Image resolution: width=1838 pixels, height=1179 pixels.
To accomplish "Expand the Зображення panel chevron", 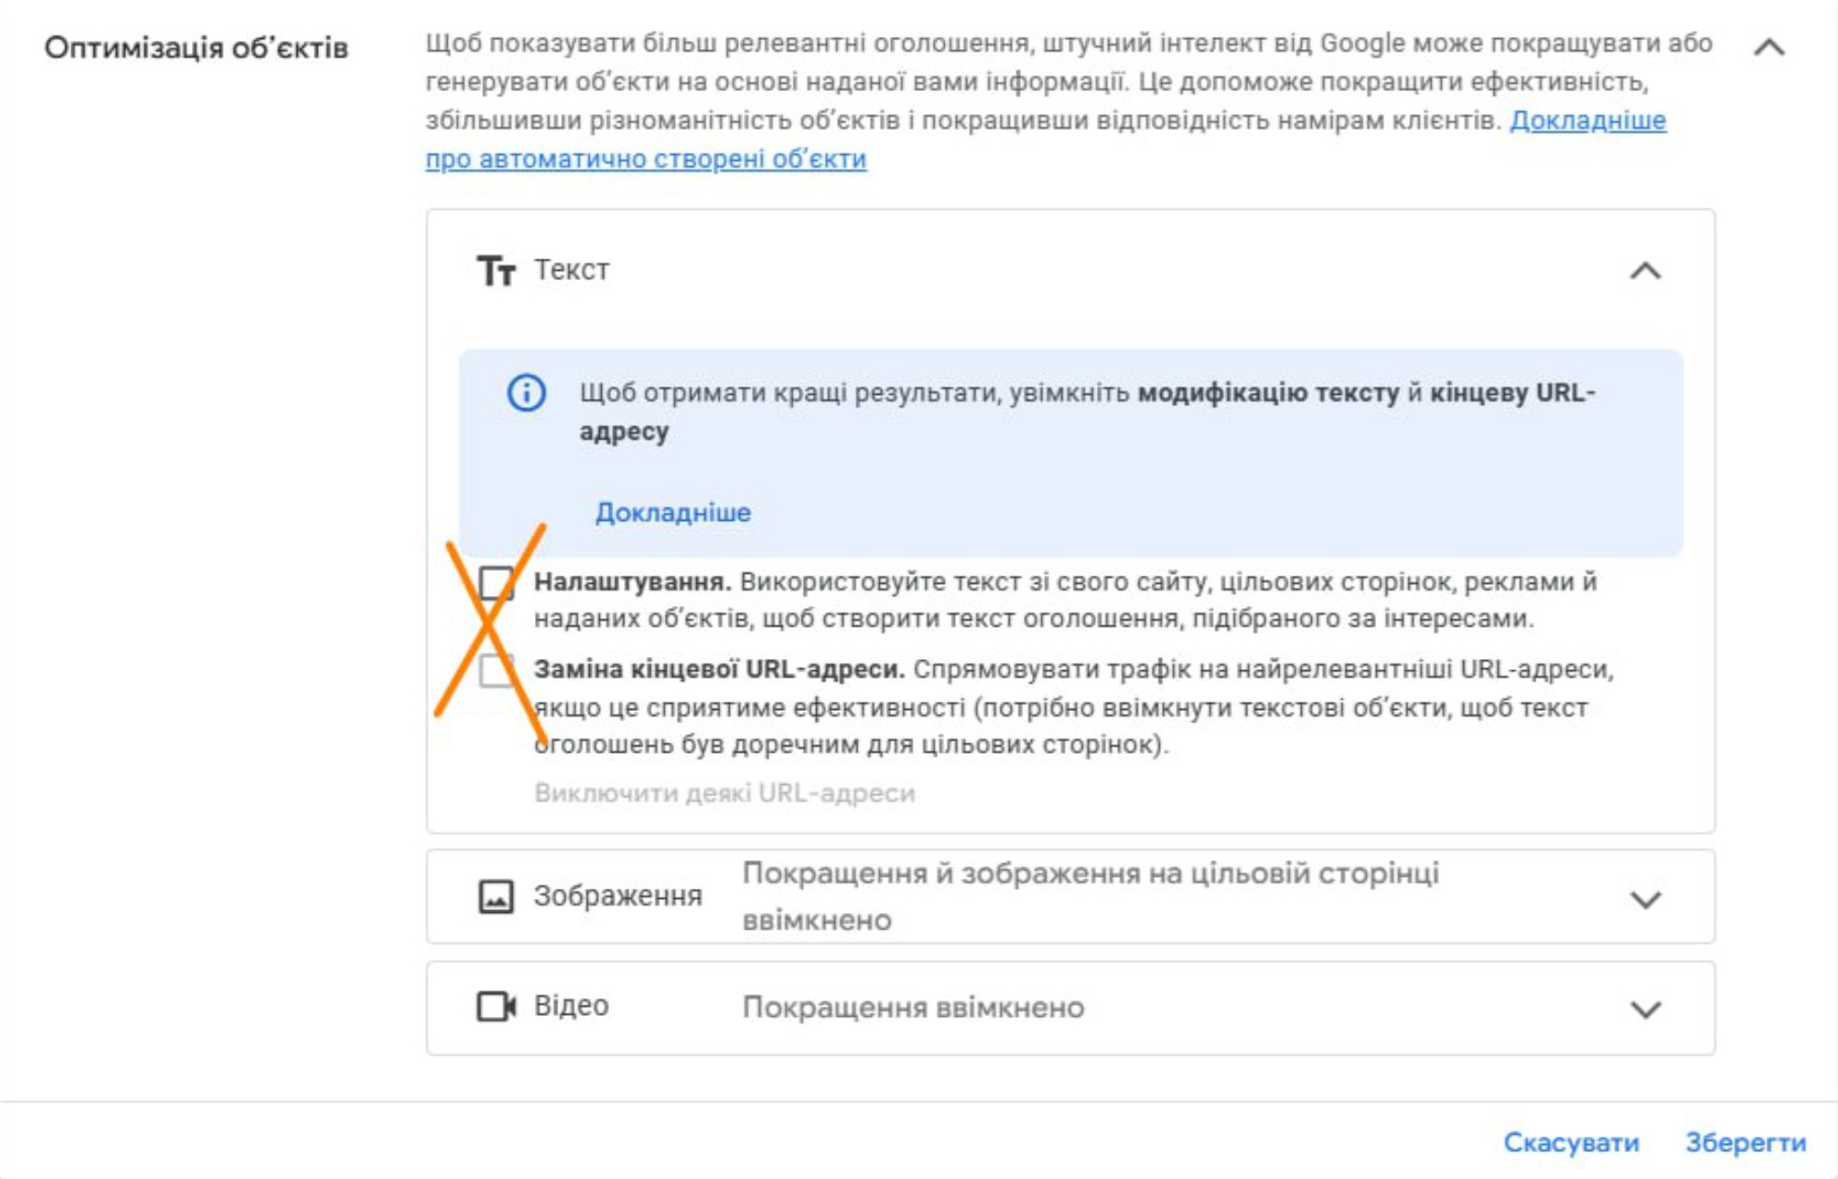I will coord(1645,899).
